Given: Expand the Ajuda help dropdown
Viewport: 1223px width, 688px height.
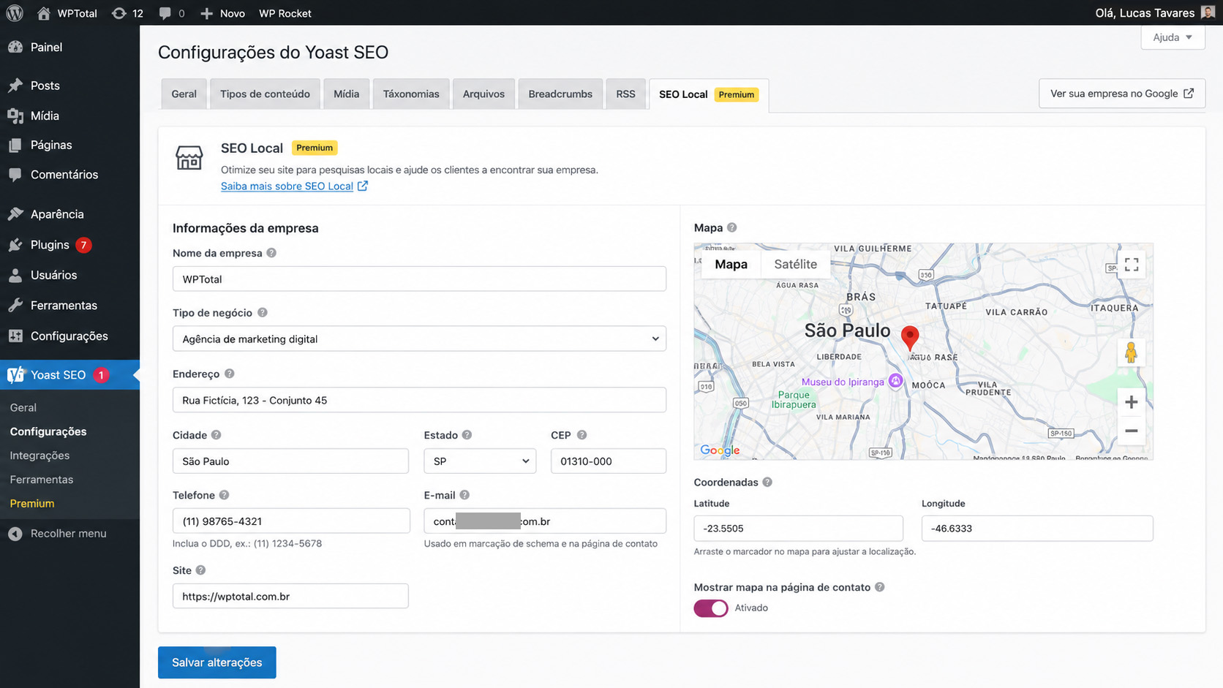Looking at the screenshot, I should click(1173, 37).
